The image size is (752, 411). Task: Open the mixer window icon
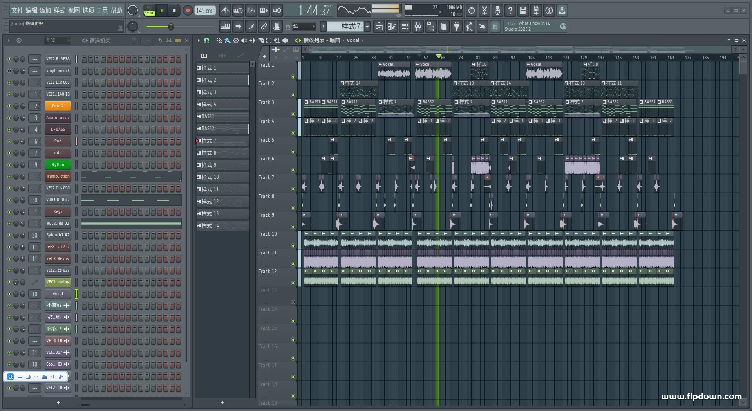418,27
